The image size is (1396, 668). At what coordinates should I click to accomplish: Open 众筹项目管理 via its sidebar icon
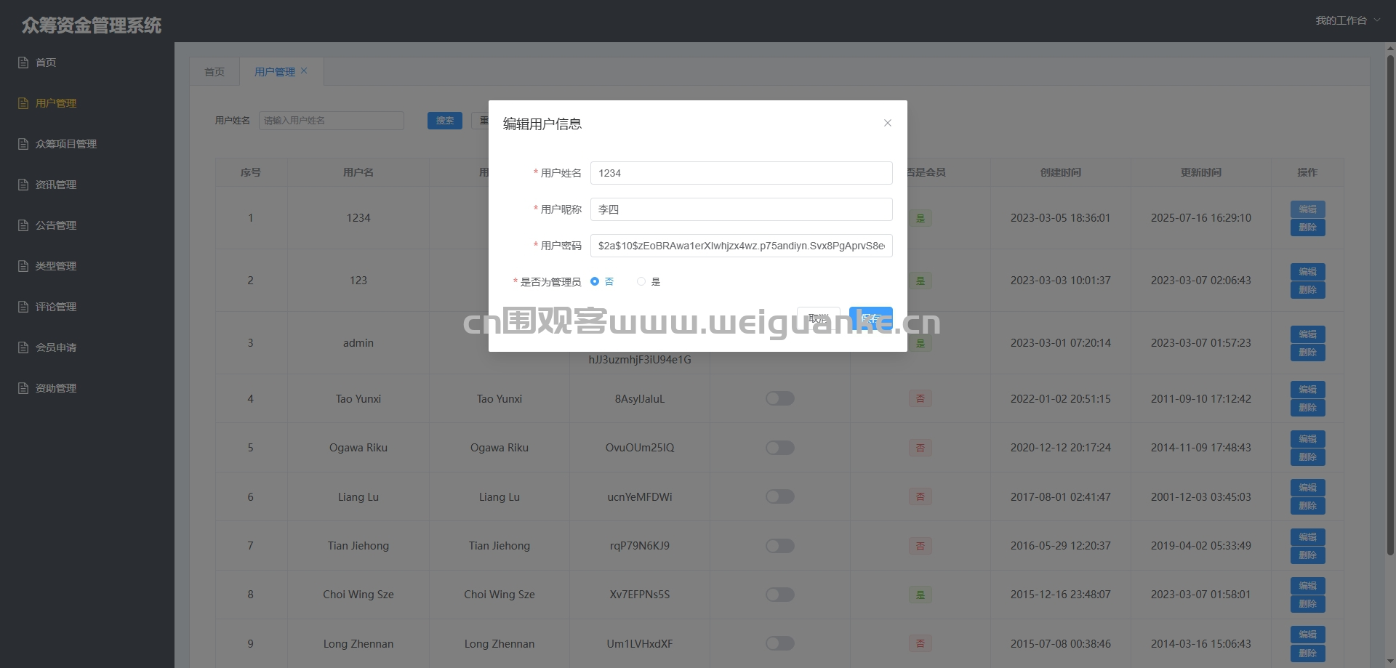[23, 144]
